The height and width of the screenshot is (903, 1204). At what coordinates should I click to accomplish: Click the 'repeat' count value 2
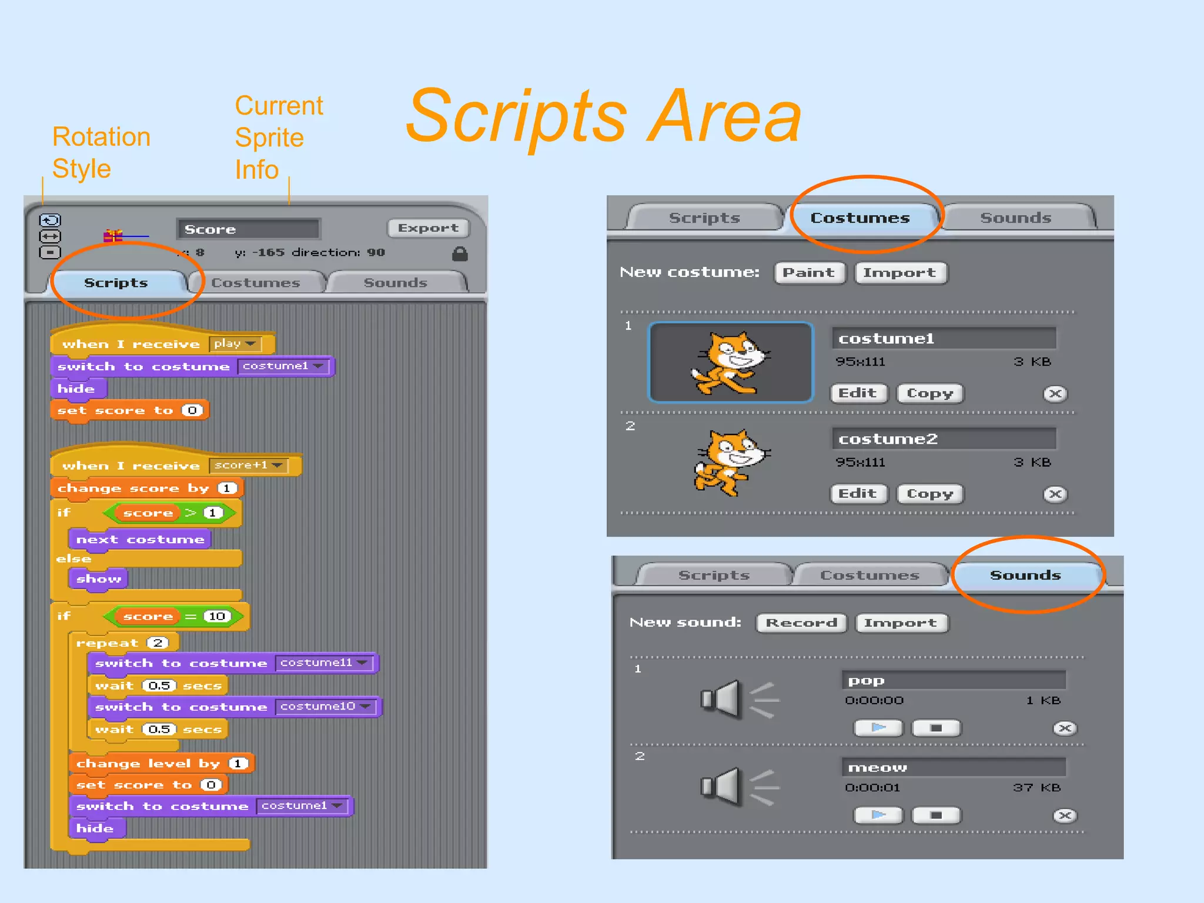[158, 643]
